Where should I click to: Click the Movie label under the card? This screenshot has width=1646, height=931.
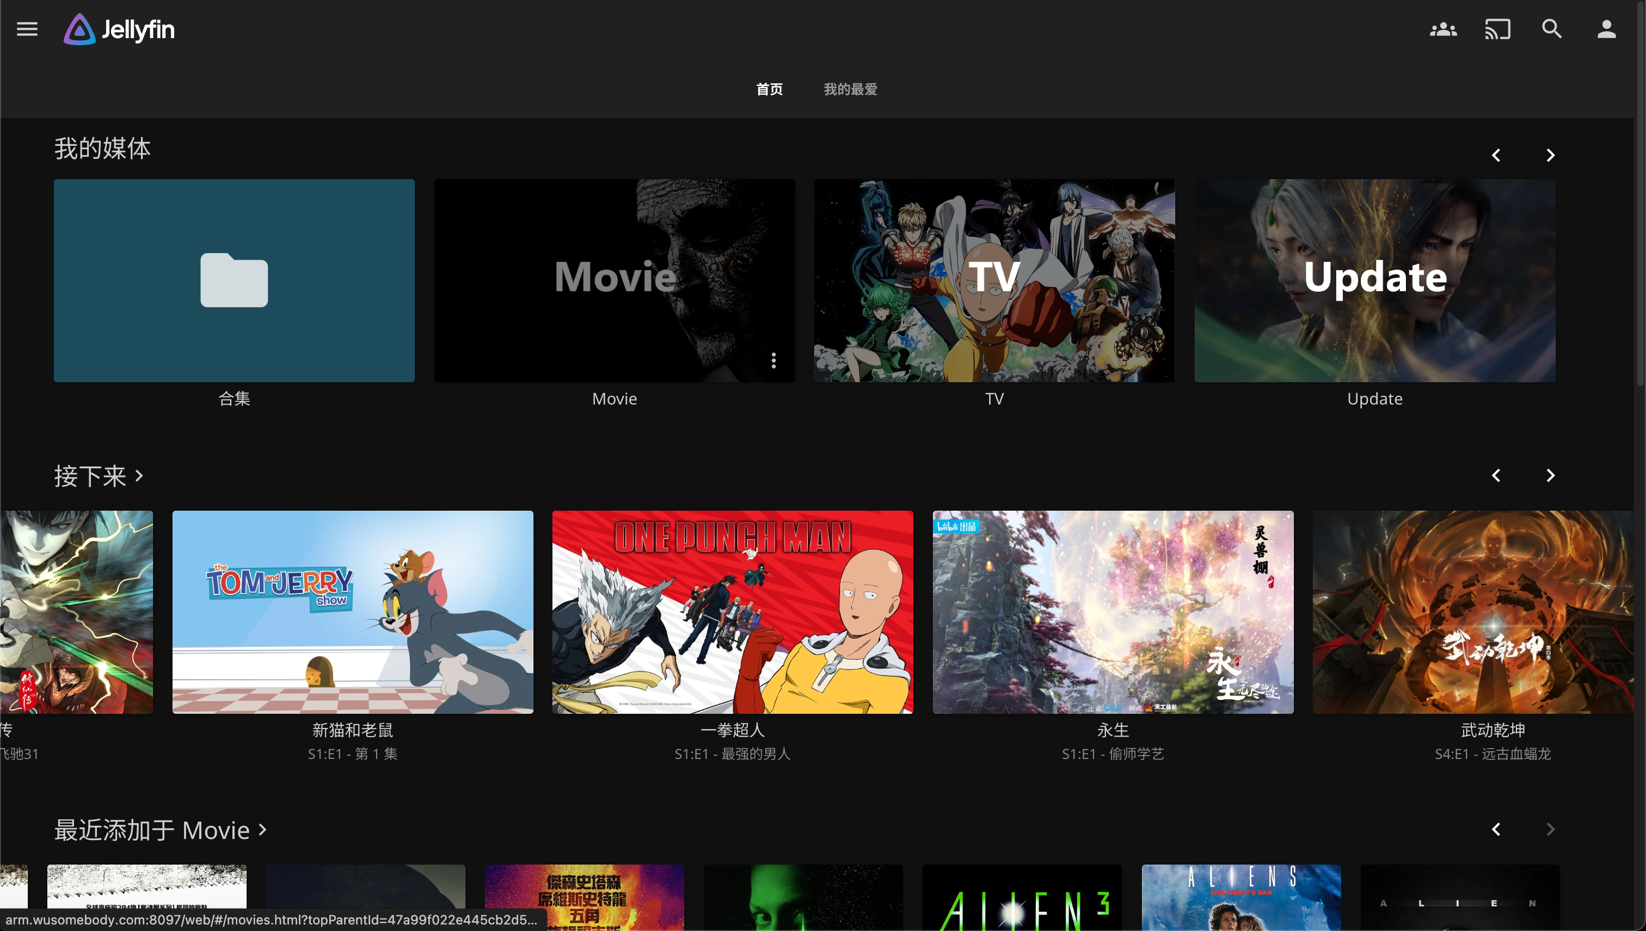(615, 399)
